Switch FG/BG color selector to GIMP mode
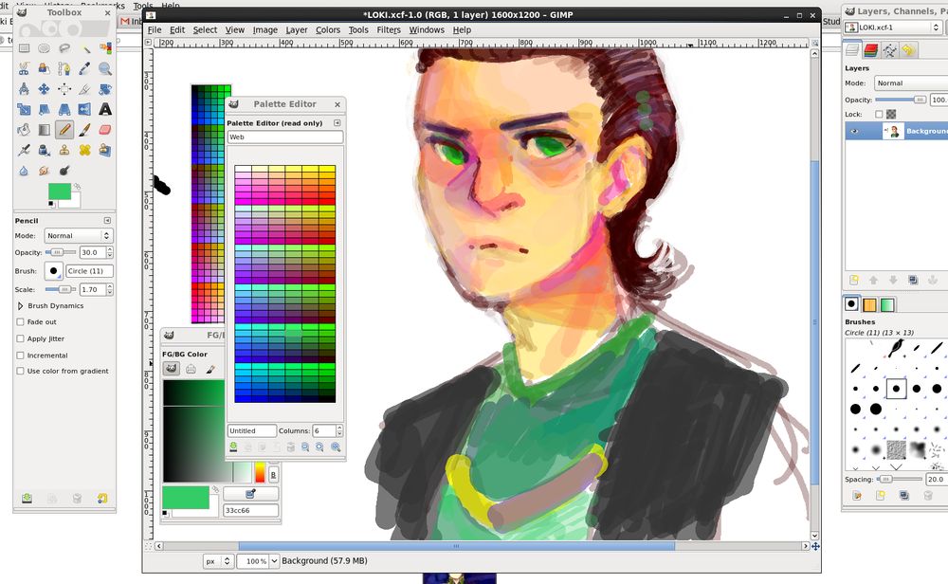948x584 pixels. (x=172, y=368)
